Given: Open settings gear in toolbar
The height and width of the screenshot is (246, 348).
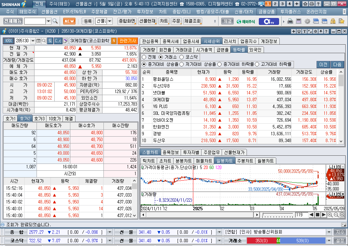Looking at the screenshot, I should (307, 21).
